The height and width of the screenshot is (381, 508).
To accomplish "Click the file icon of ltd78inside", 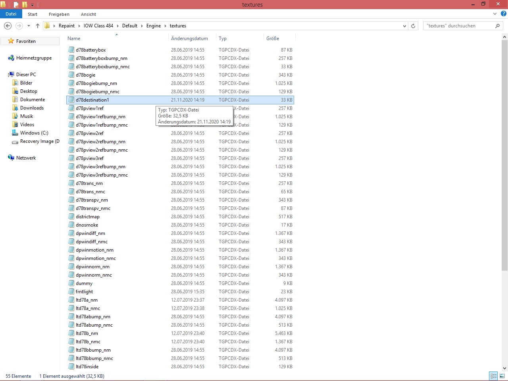I will pos(71,367).
